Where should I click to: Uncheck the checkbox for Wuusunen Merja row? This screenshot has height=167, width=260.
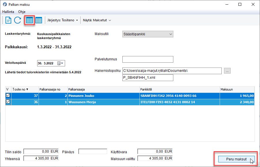click(x=8, y=102)
